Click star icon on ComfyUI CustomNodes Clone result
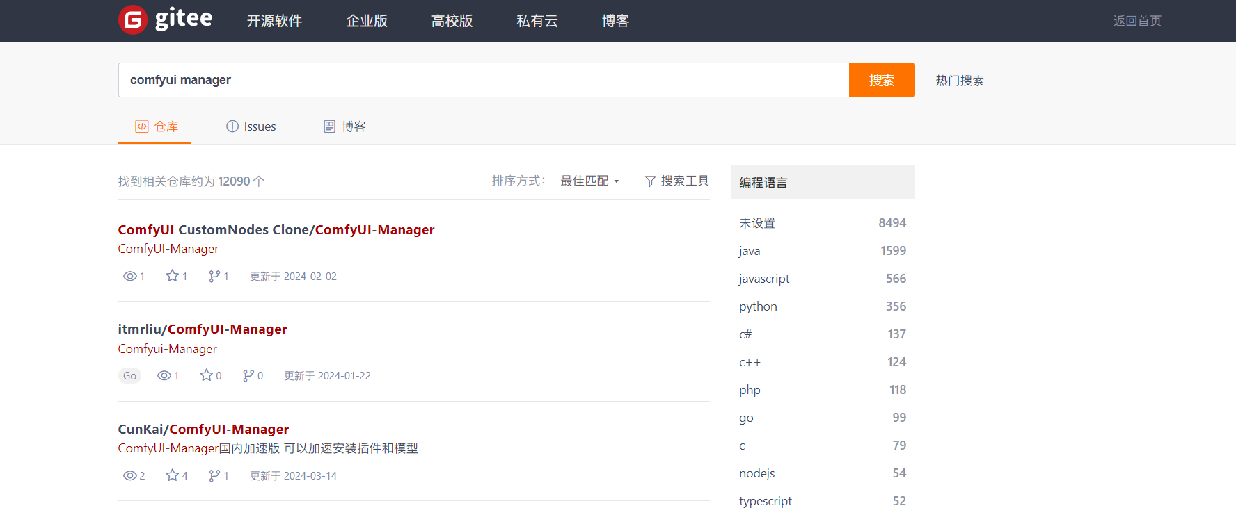Screen dimensions: 1236x515 tap(172, 276)
